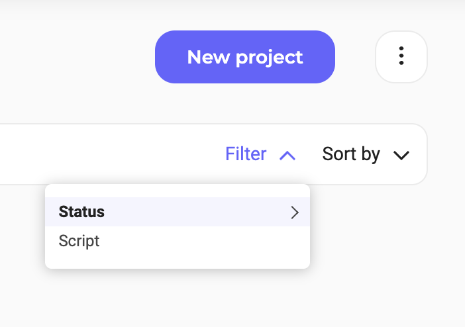Screen dimensions: 465x327
Task: Collapse the Filter dropdown
Action: 260,155
